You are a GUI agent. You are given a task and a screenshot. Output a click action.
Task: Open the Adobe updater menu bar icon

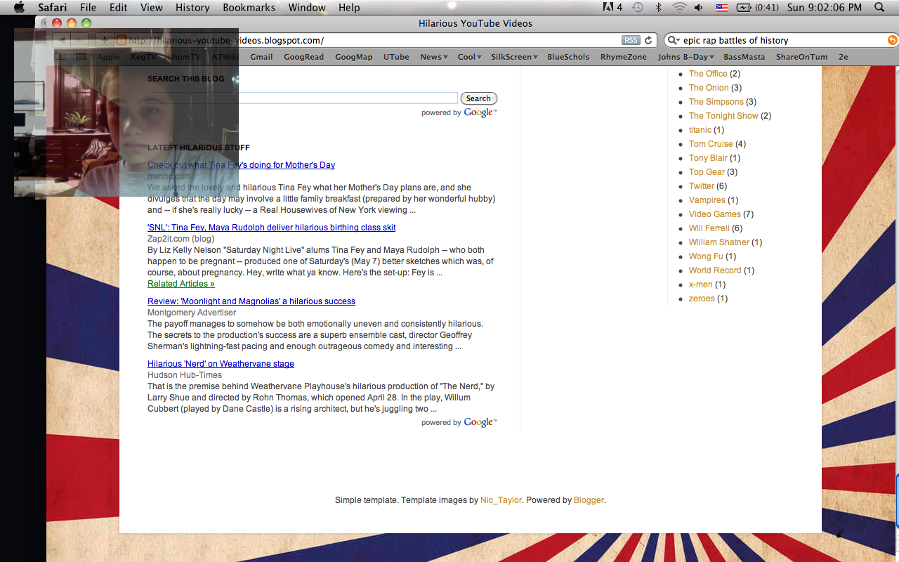point(612,8)
